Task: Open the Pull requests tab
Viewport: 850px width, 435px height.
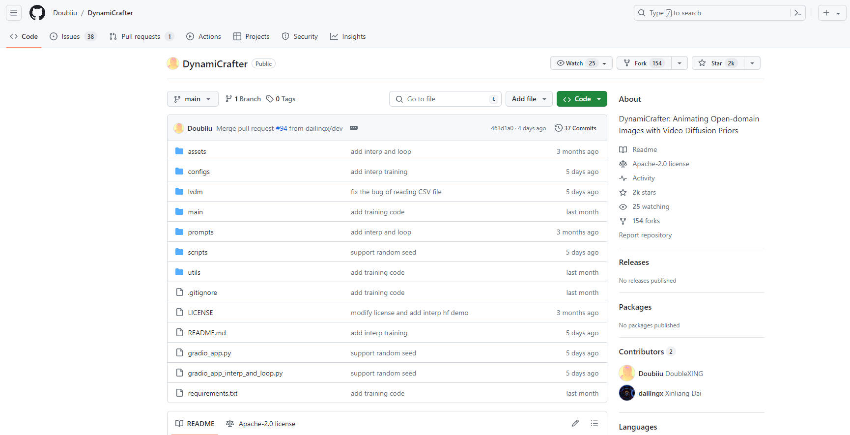Action: [x=142, y=36]
